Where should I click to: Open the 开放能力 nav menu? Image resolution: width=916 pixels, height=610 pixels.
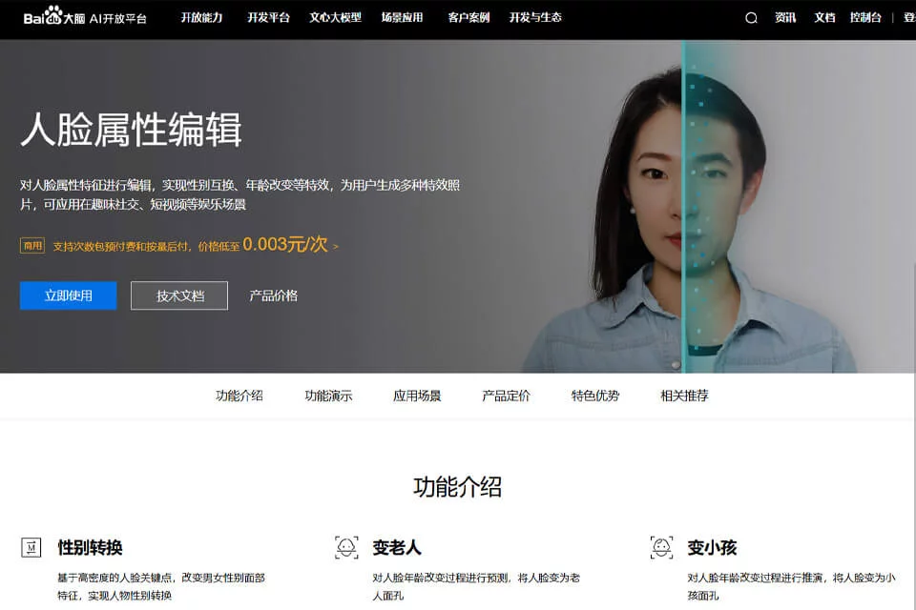(x=201, y=17)
